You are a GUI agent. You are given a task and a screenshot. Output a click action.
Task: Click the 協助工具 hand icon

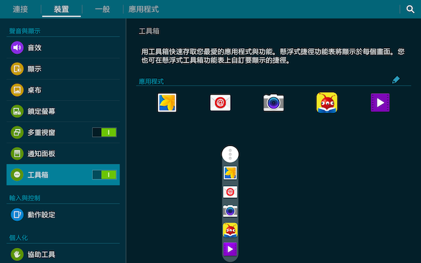click(17, 254)
